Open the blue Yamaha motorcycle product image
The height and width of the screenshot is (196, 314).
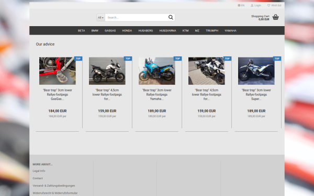point(157,71)
